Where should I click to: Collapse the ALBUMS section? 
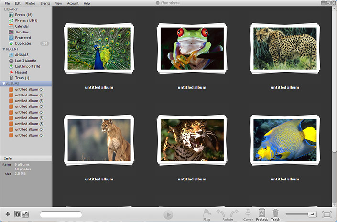tap(4, 83)
